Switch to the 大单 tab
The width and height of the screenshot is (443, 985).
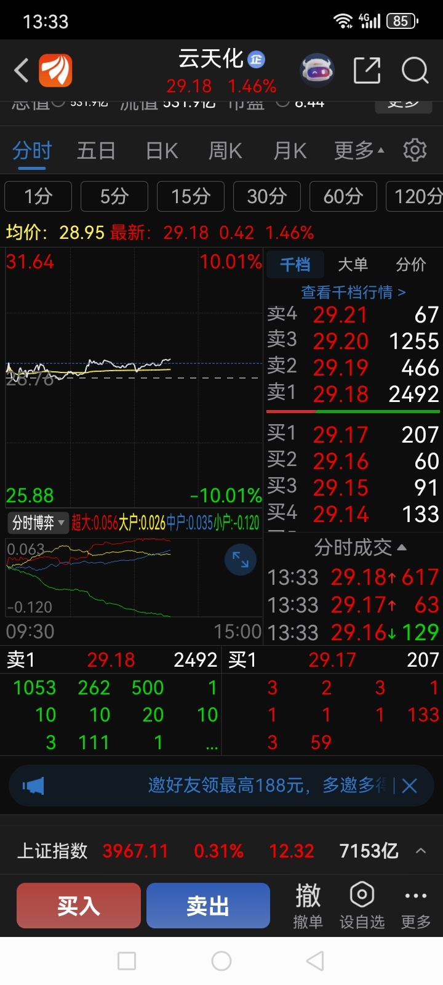coord(353,265)
